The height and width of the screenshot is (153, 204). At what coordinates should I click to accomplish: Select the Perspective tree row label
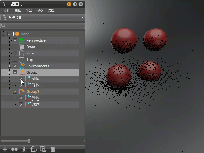36,40
